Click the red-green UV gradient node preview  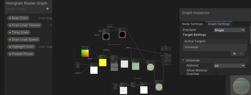coord(85,53)
